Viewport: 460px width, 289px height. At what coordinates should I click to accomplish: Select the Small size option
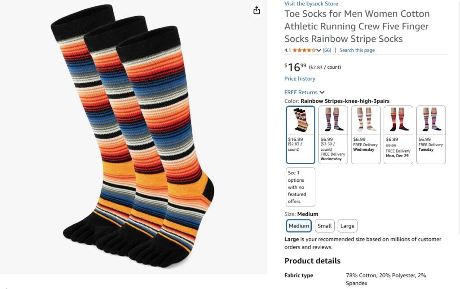(324, 226)
